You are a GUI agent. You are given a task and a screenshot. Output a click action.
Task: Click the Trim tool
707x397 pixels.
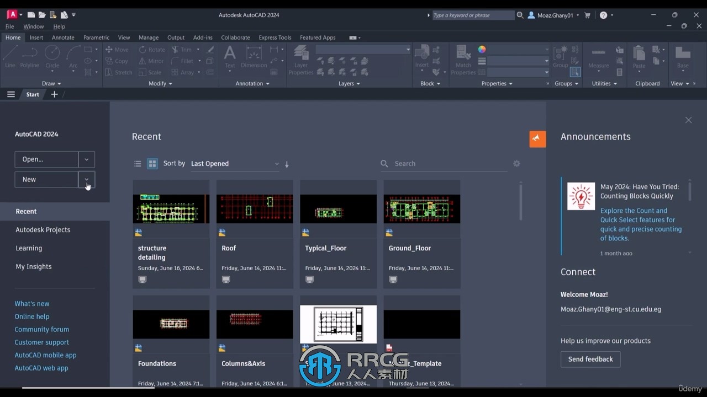(x=181, y=49)
